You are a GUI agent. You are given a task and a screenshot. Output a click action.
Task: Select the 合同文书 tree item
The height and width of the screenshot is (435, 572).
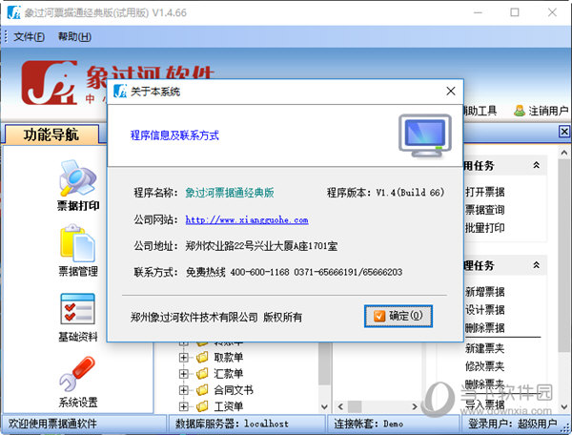pyautogui.click(x=234, y=390)
